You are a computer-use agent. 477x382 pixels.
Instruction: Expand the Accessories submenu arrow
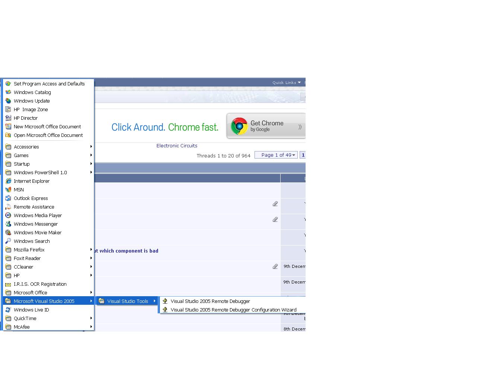[x=91, y=147]
